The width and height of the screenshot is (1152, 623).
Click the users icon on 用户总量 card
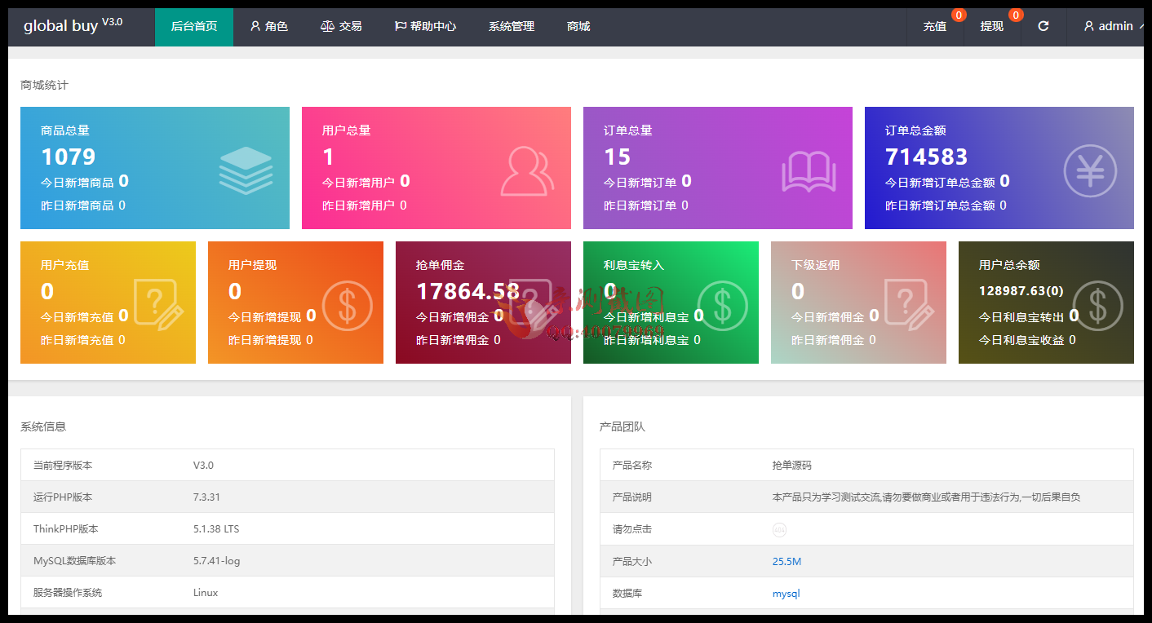pyautogui.click(x=527, y=170)
